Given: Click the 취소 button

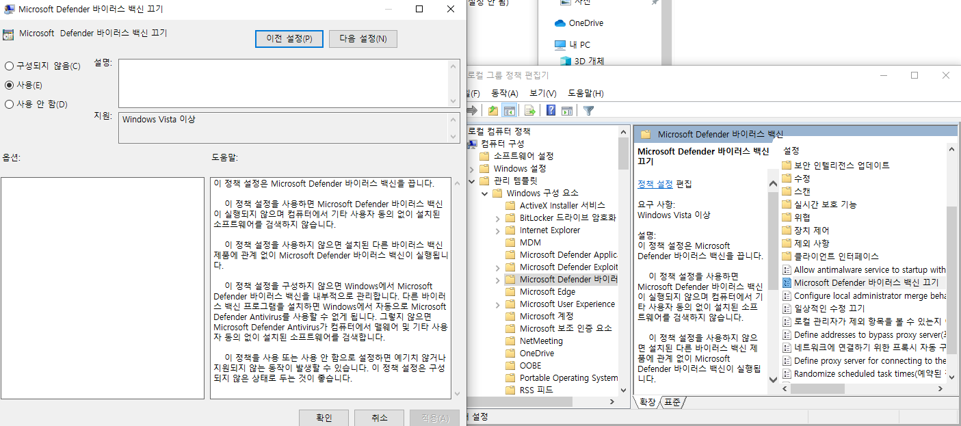Looking at the screenshot, I should coord(380,418).
